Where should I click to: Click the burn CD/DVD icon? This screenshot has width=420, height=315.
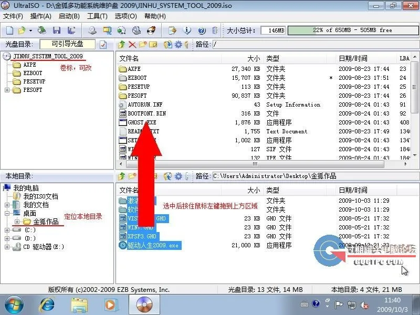click(x=151, y=30)
